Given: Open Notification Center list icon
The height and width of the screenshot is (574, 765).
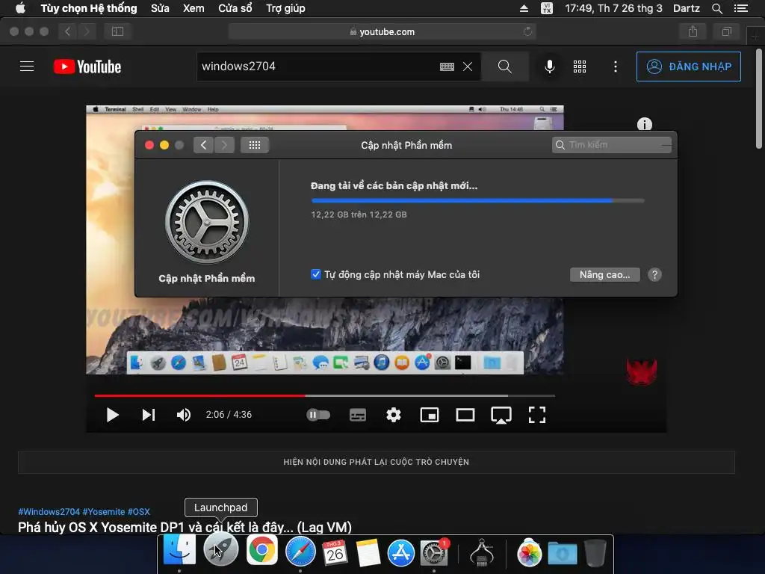Looking at the screenshot, I should 741,8.
